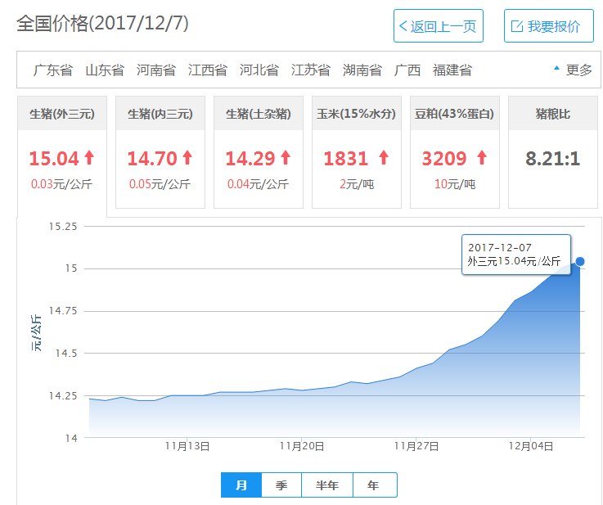
Task: Click the red up arrow beside 14.29
Action: coord(286,157)
